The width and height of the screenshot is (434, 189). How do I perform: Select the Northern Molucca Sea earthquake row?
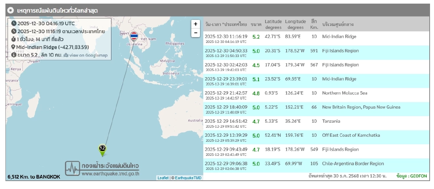pos(311,93)
